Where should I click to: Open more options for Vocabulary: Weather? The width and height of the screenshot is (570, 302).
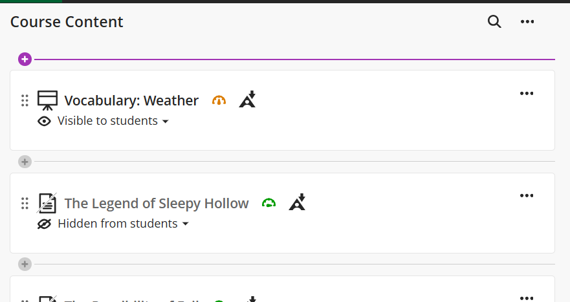(527, 93)
